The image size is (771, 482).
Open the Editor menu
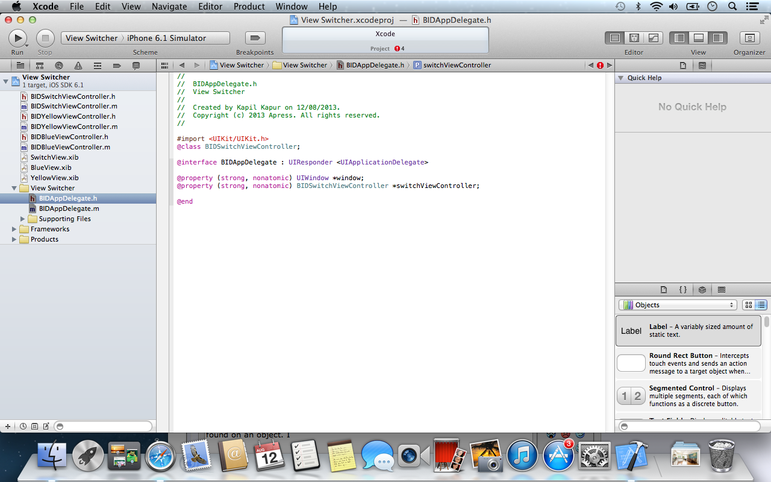pos(210,7)
